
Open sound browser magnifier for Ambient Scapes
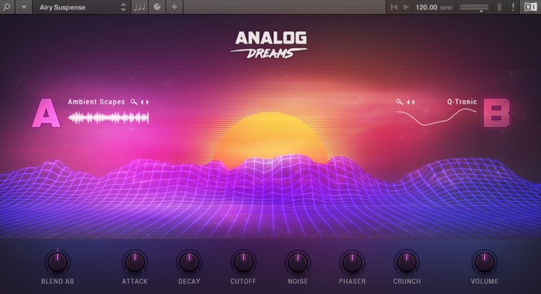134,102
